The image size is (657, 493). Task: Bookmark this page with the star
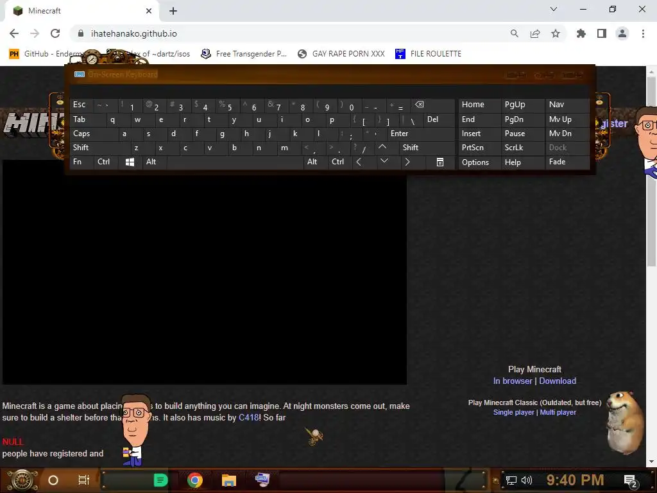click(x=556, y=33)
